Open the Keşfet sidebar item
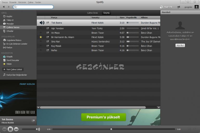The image size is (200, 133). click(8, 16)
